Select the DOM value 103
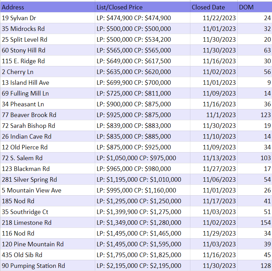Screen dimensions: 272x271 (x=265, y=158)
